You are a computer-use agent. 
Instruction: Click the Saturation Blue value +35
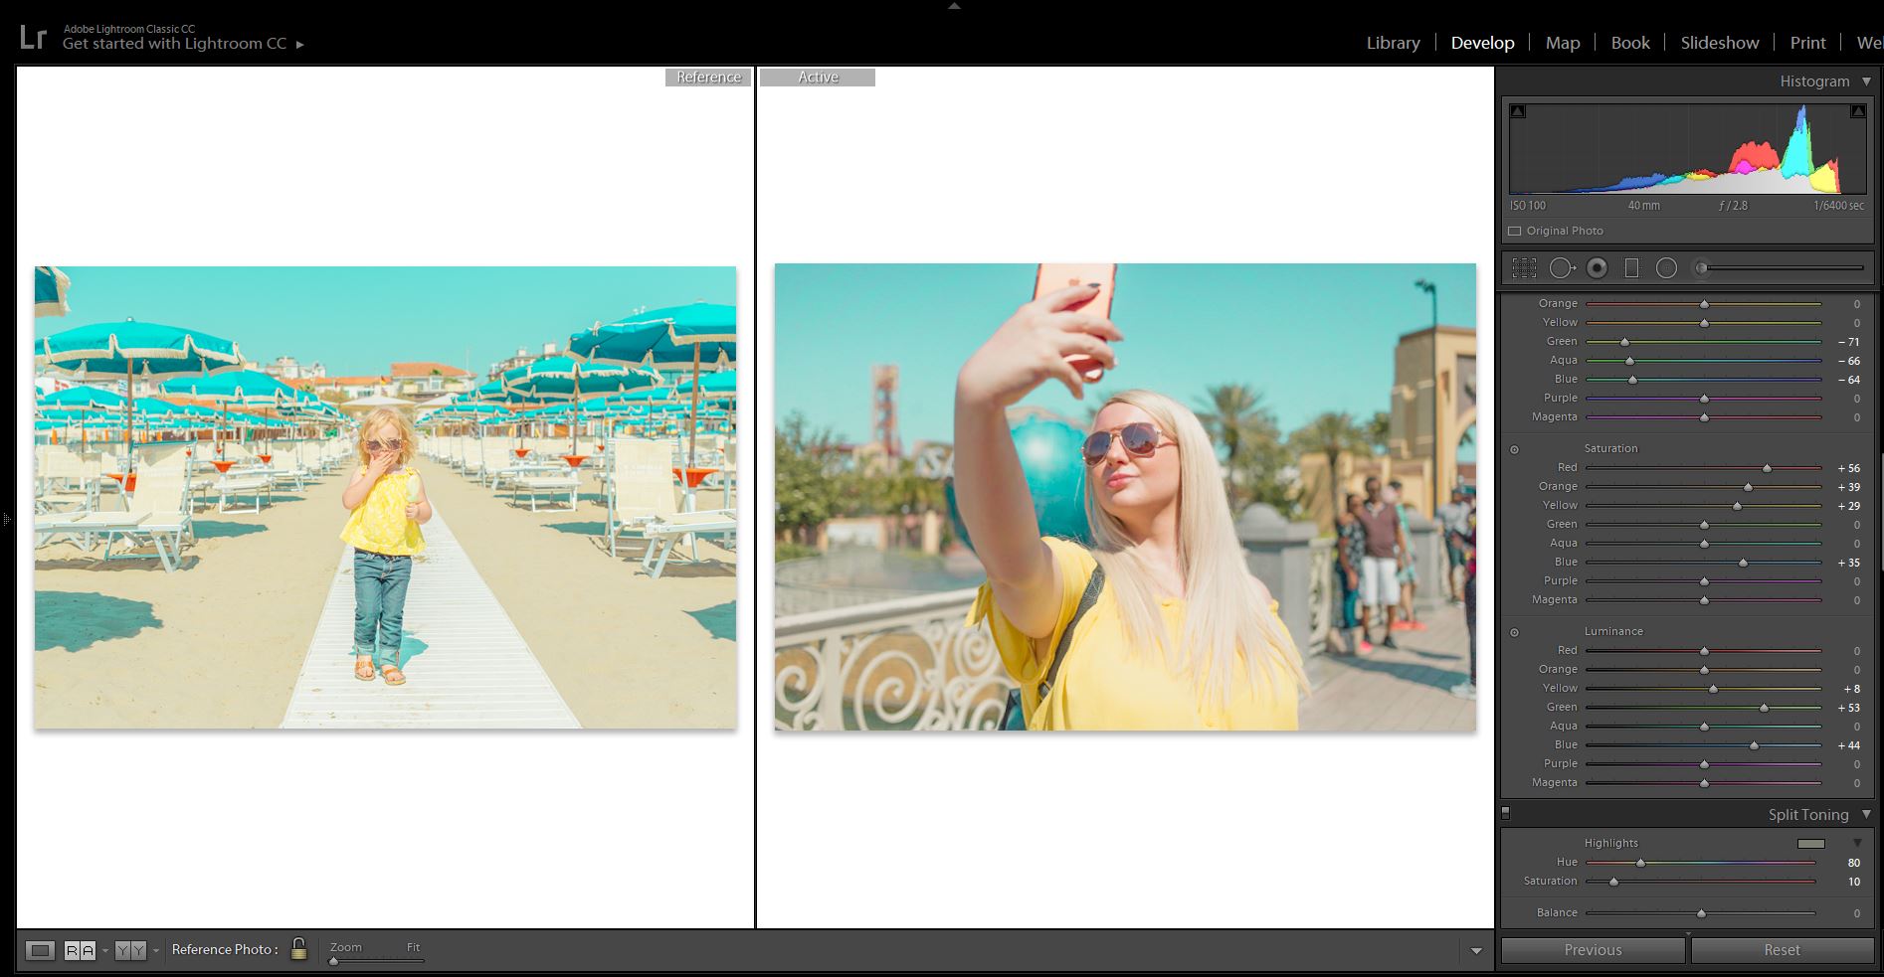[1848, 563]
